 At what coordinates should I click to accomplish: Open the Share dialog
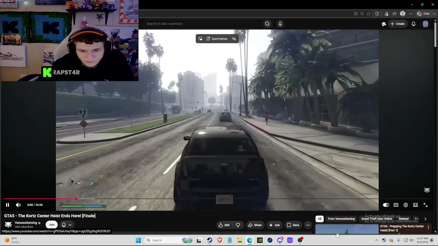[255, 225]
